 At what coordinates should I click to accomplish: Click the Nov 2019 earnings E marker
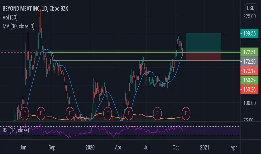click(x=70, y=114)
